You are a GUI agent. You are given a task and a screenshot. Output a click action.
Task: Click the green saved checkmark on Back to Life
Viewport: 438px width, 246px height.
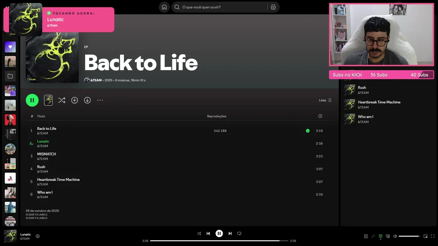click(308, 131)
